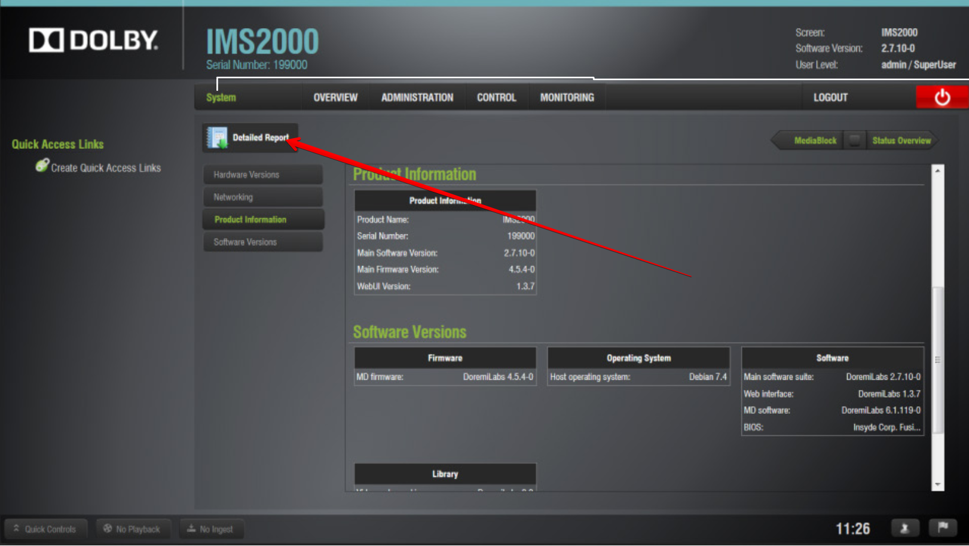969x546 pixels.
Task: Click the 'Product Name:' row label
Action: (383, 219)
